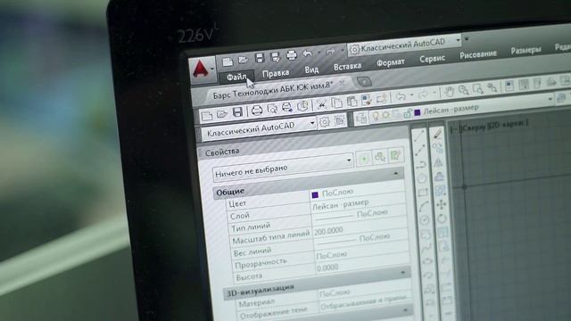Viewport: 571px width, 321px height.
Task: Click layer color swatch in Layers toolbar
Action: [418, 112]
